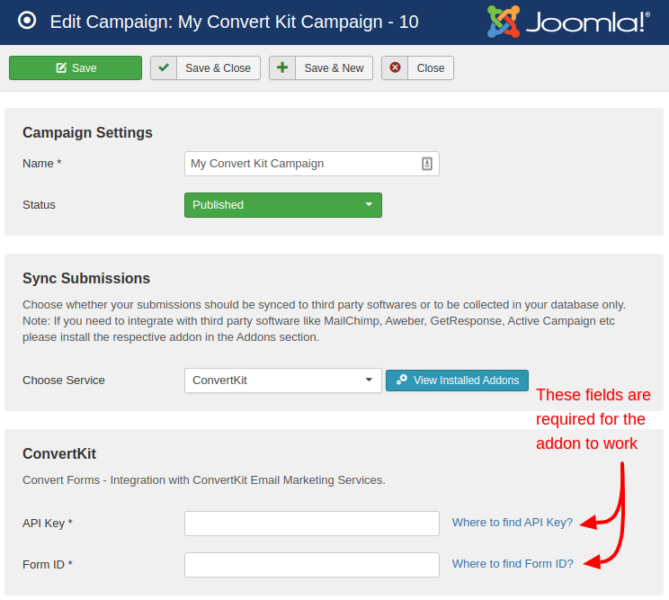This screenshot has height=600, width=669.
Task: Open the Choose Service ConvertKit dropdown
Action: click(x=283, y=381)
